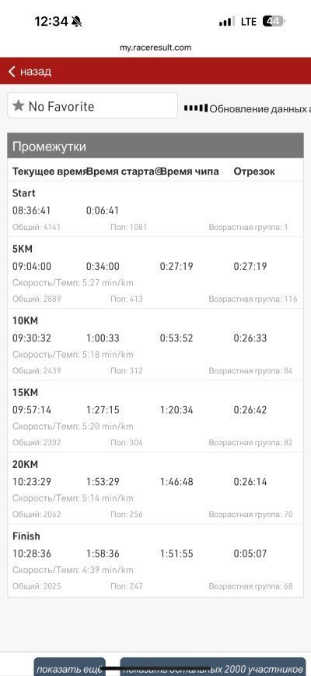This screenshot has width=311, height=676.
Task: Tap the back chevron arrow
Action: tap(12, 72)
